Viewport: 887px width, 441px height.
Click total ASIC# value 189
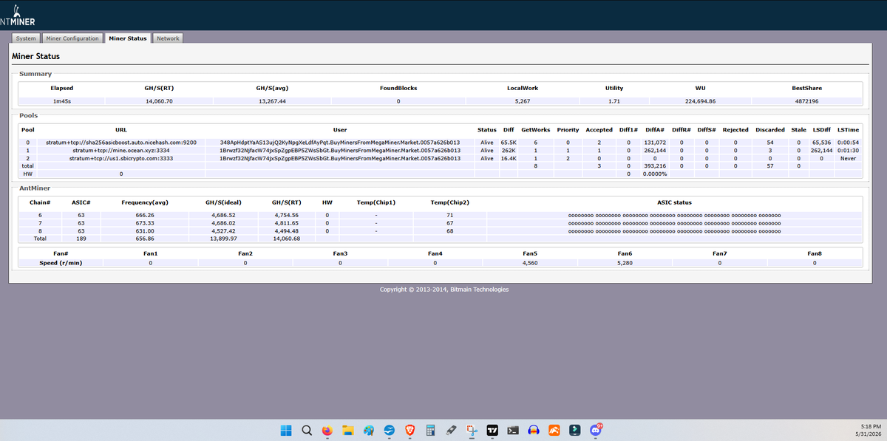pos(81,239)
